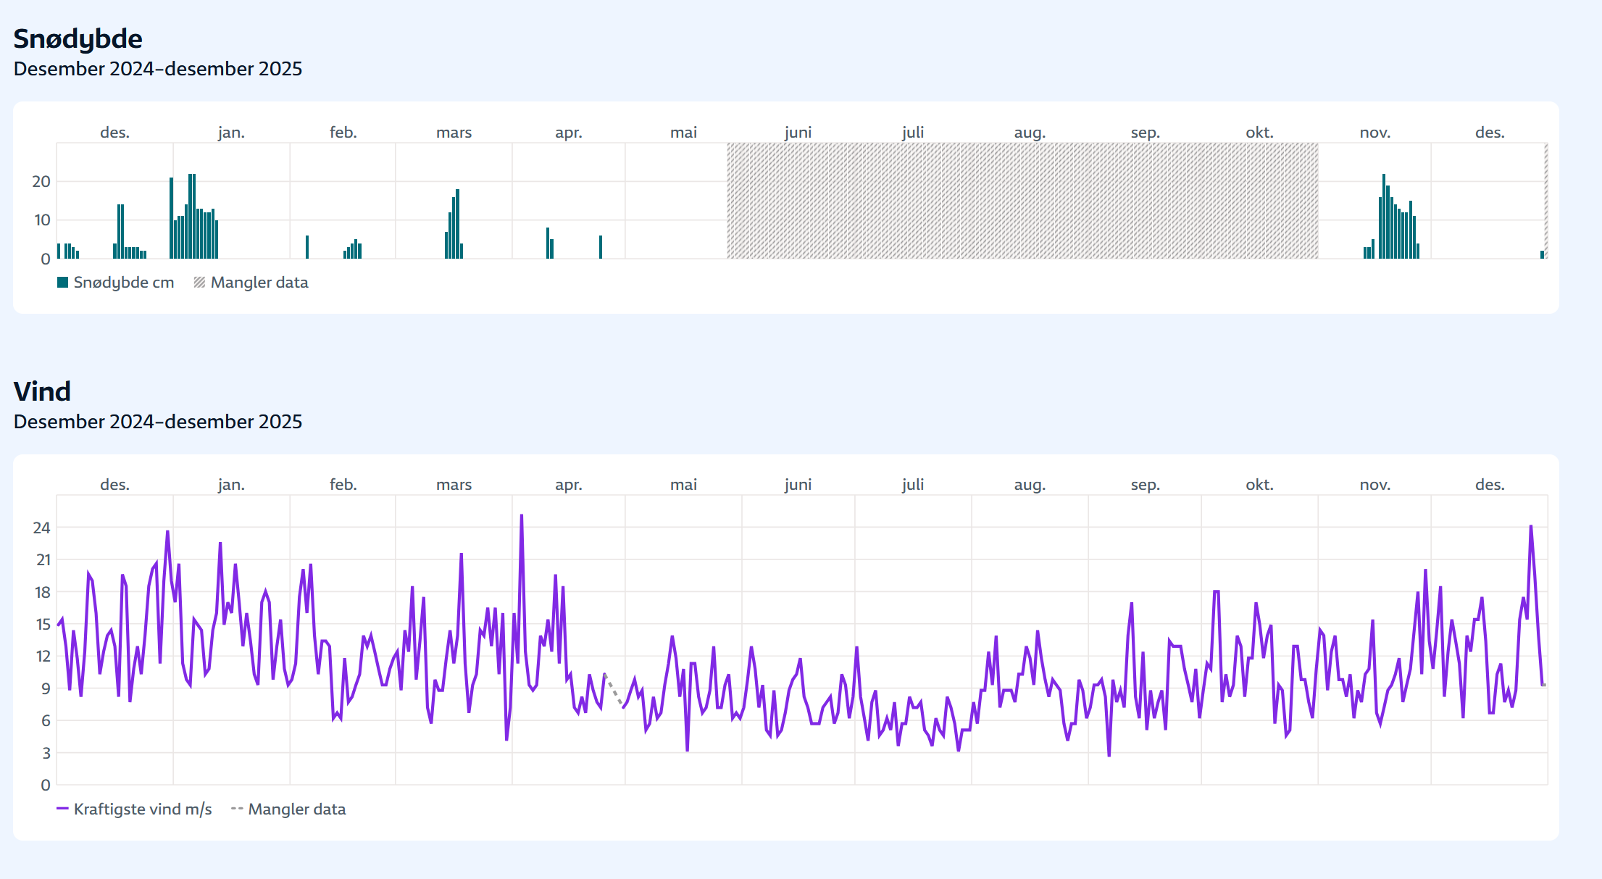Click the purple Kraftigste vind legend line
Image resolution: width=1602 pixels, height=879 pixels.
[62, 809]
